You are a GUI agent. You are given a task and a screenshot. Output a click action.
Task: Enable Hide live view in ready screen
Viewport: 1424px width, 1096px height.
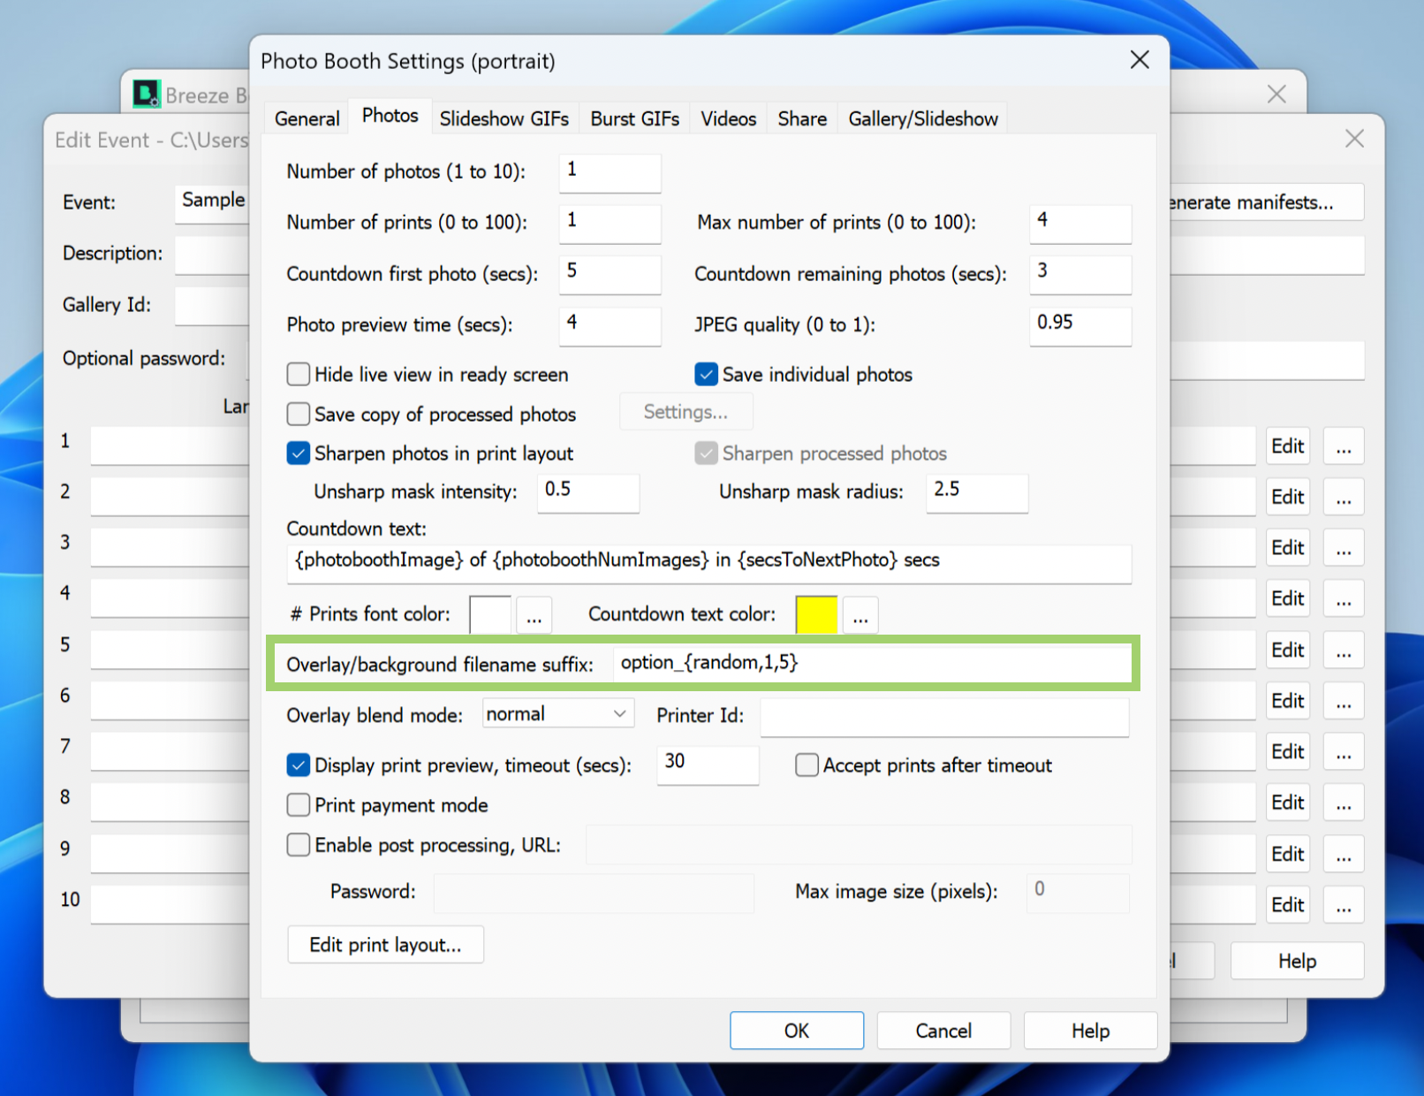point(299,375)
